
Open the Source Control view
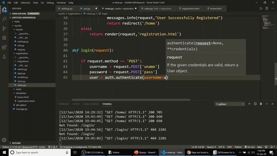click(x=4, y=28)
